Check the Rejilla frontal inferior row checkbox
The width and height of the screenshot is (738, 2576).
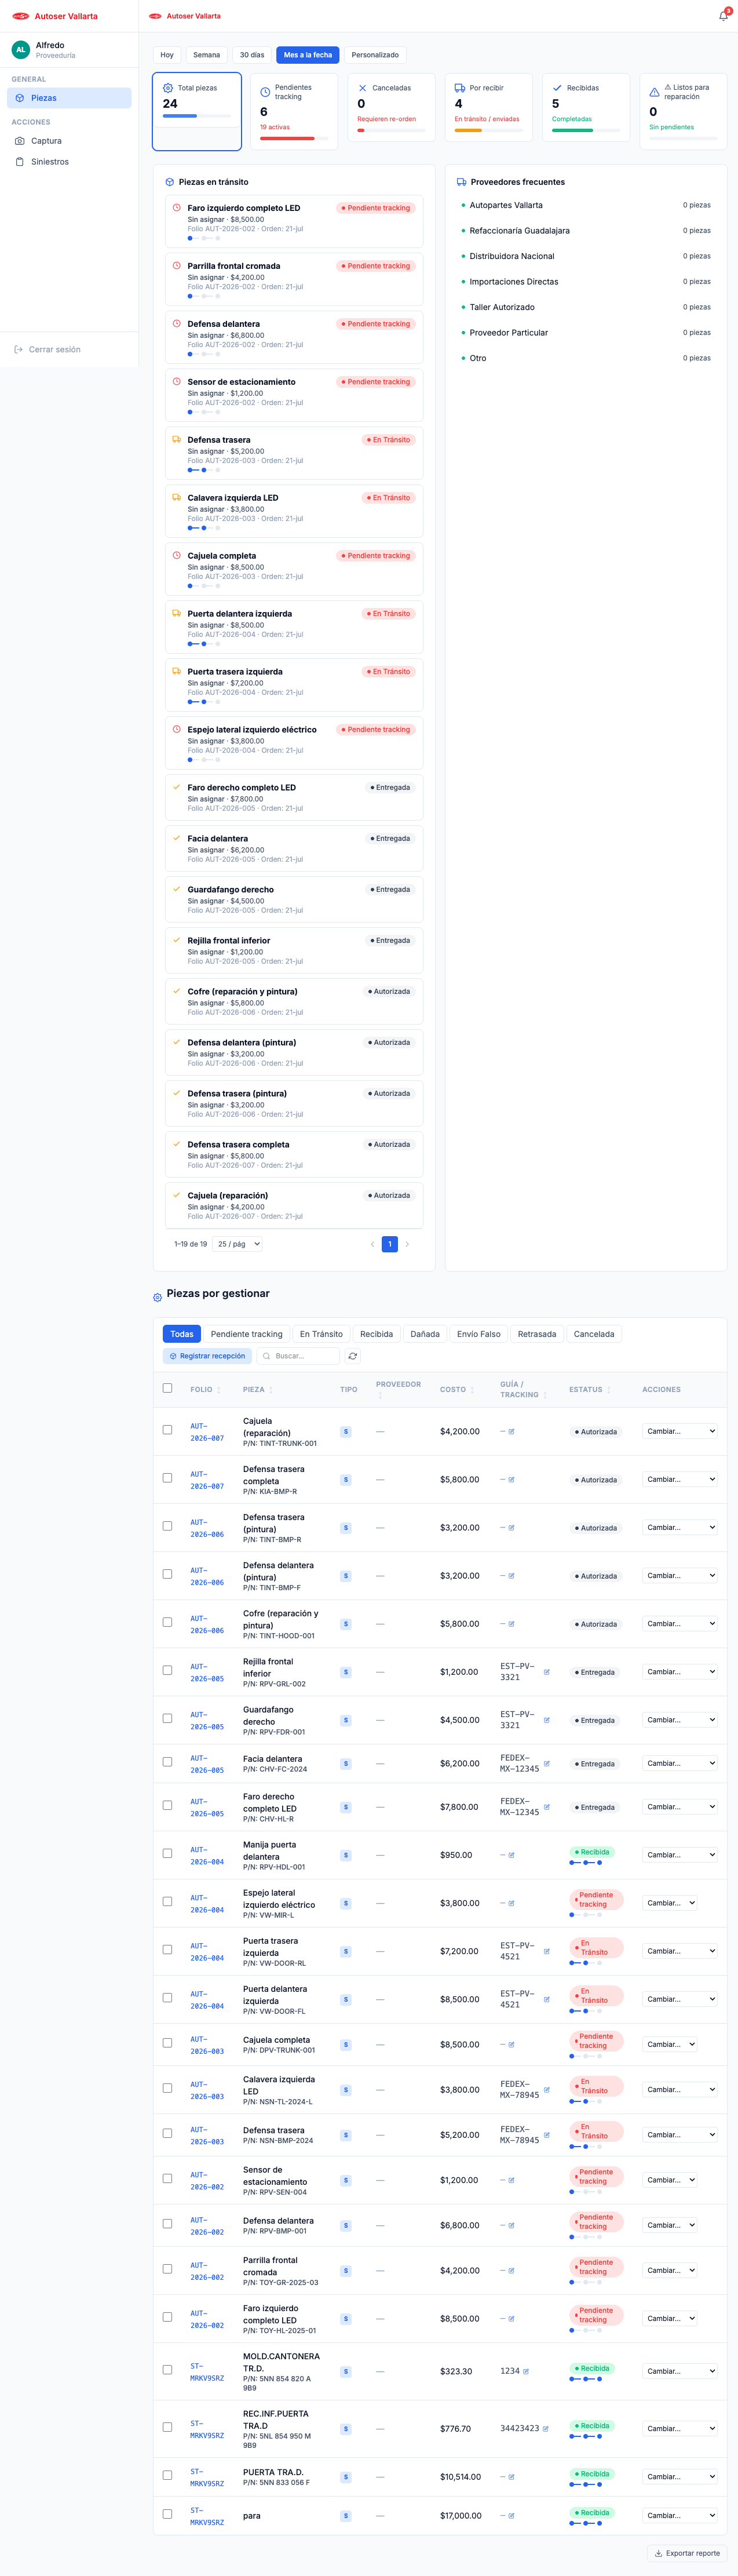pos(167,1670)
